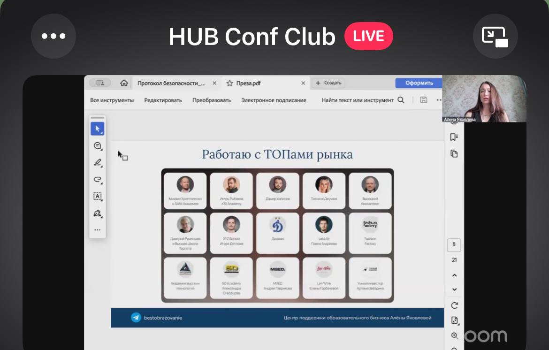
Task: Open more tools in the left toolbar
Action: 97,230
